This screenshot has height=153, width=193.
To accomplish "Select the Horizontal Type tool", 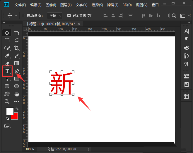I will [x=7, y=71].
